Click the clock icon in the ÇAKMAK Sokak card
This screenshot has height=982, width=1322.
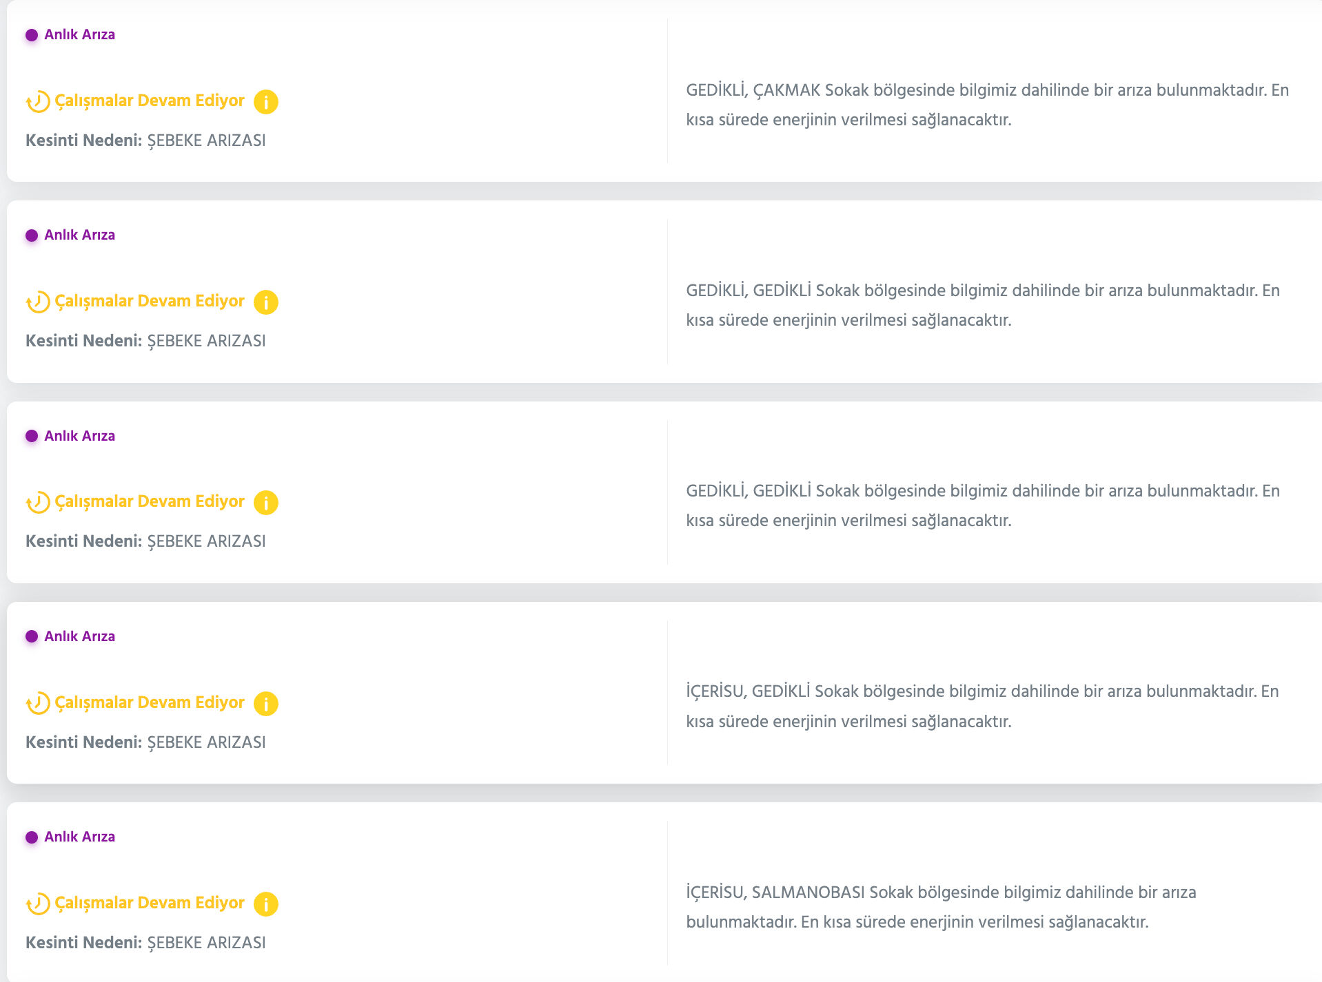[x=39, y=102]
